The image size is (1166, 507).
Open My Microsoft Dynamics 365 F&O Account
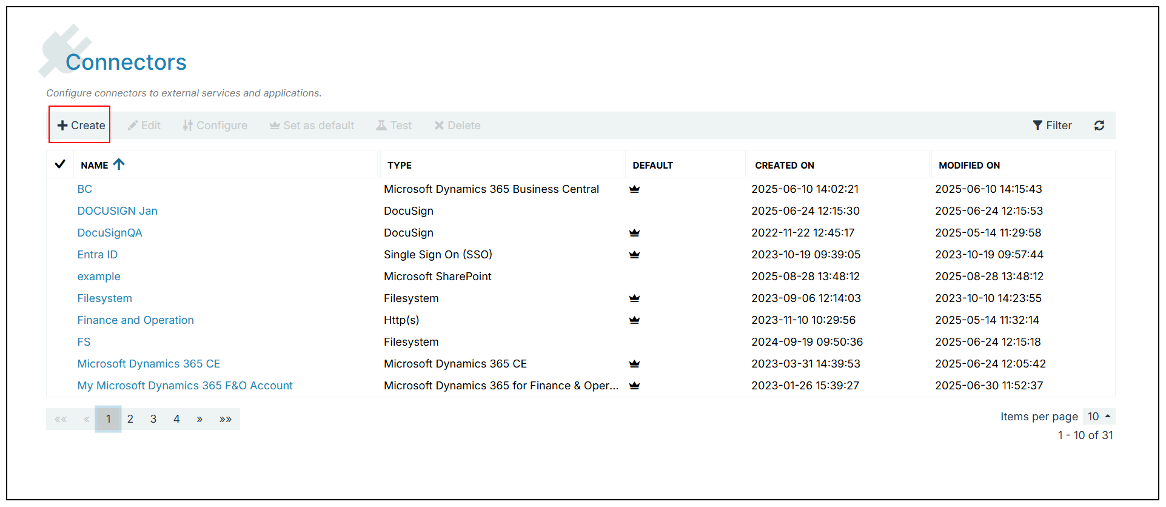tap(185, 386)
